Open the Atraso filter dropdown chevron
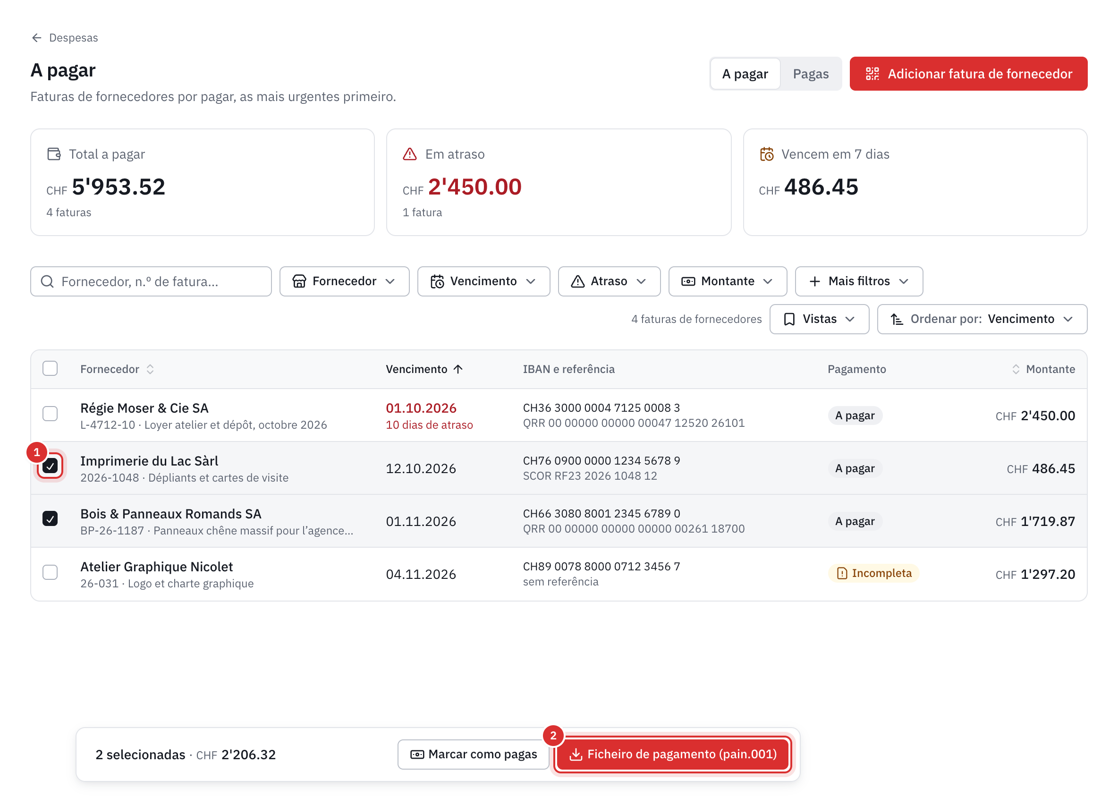Viewport: 1118px width, 797px height. (641, 281)
